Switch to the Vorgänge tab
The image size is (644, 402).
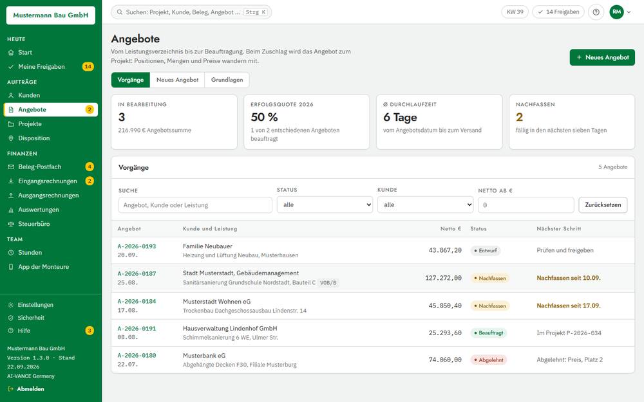pos(131,80)
